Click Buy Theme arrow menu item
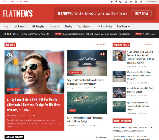The image size is (159, 140). pyautogui.click(x=124, y=26)
